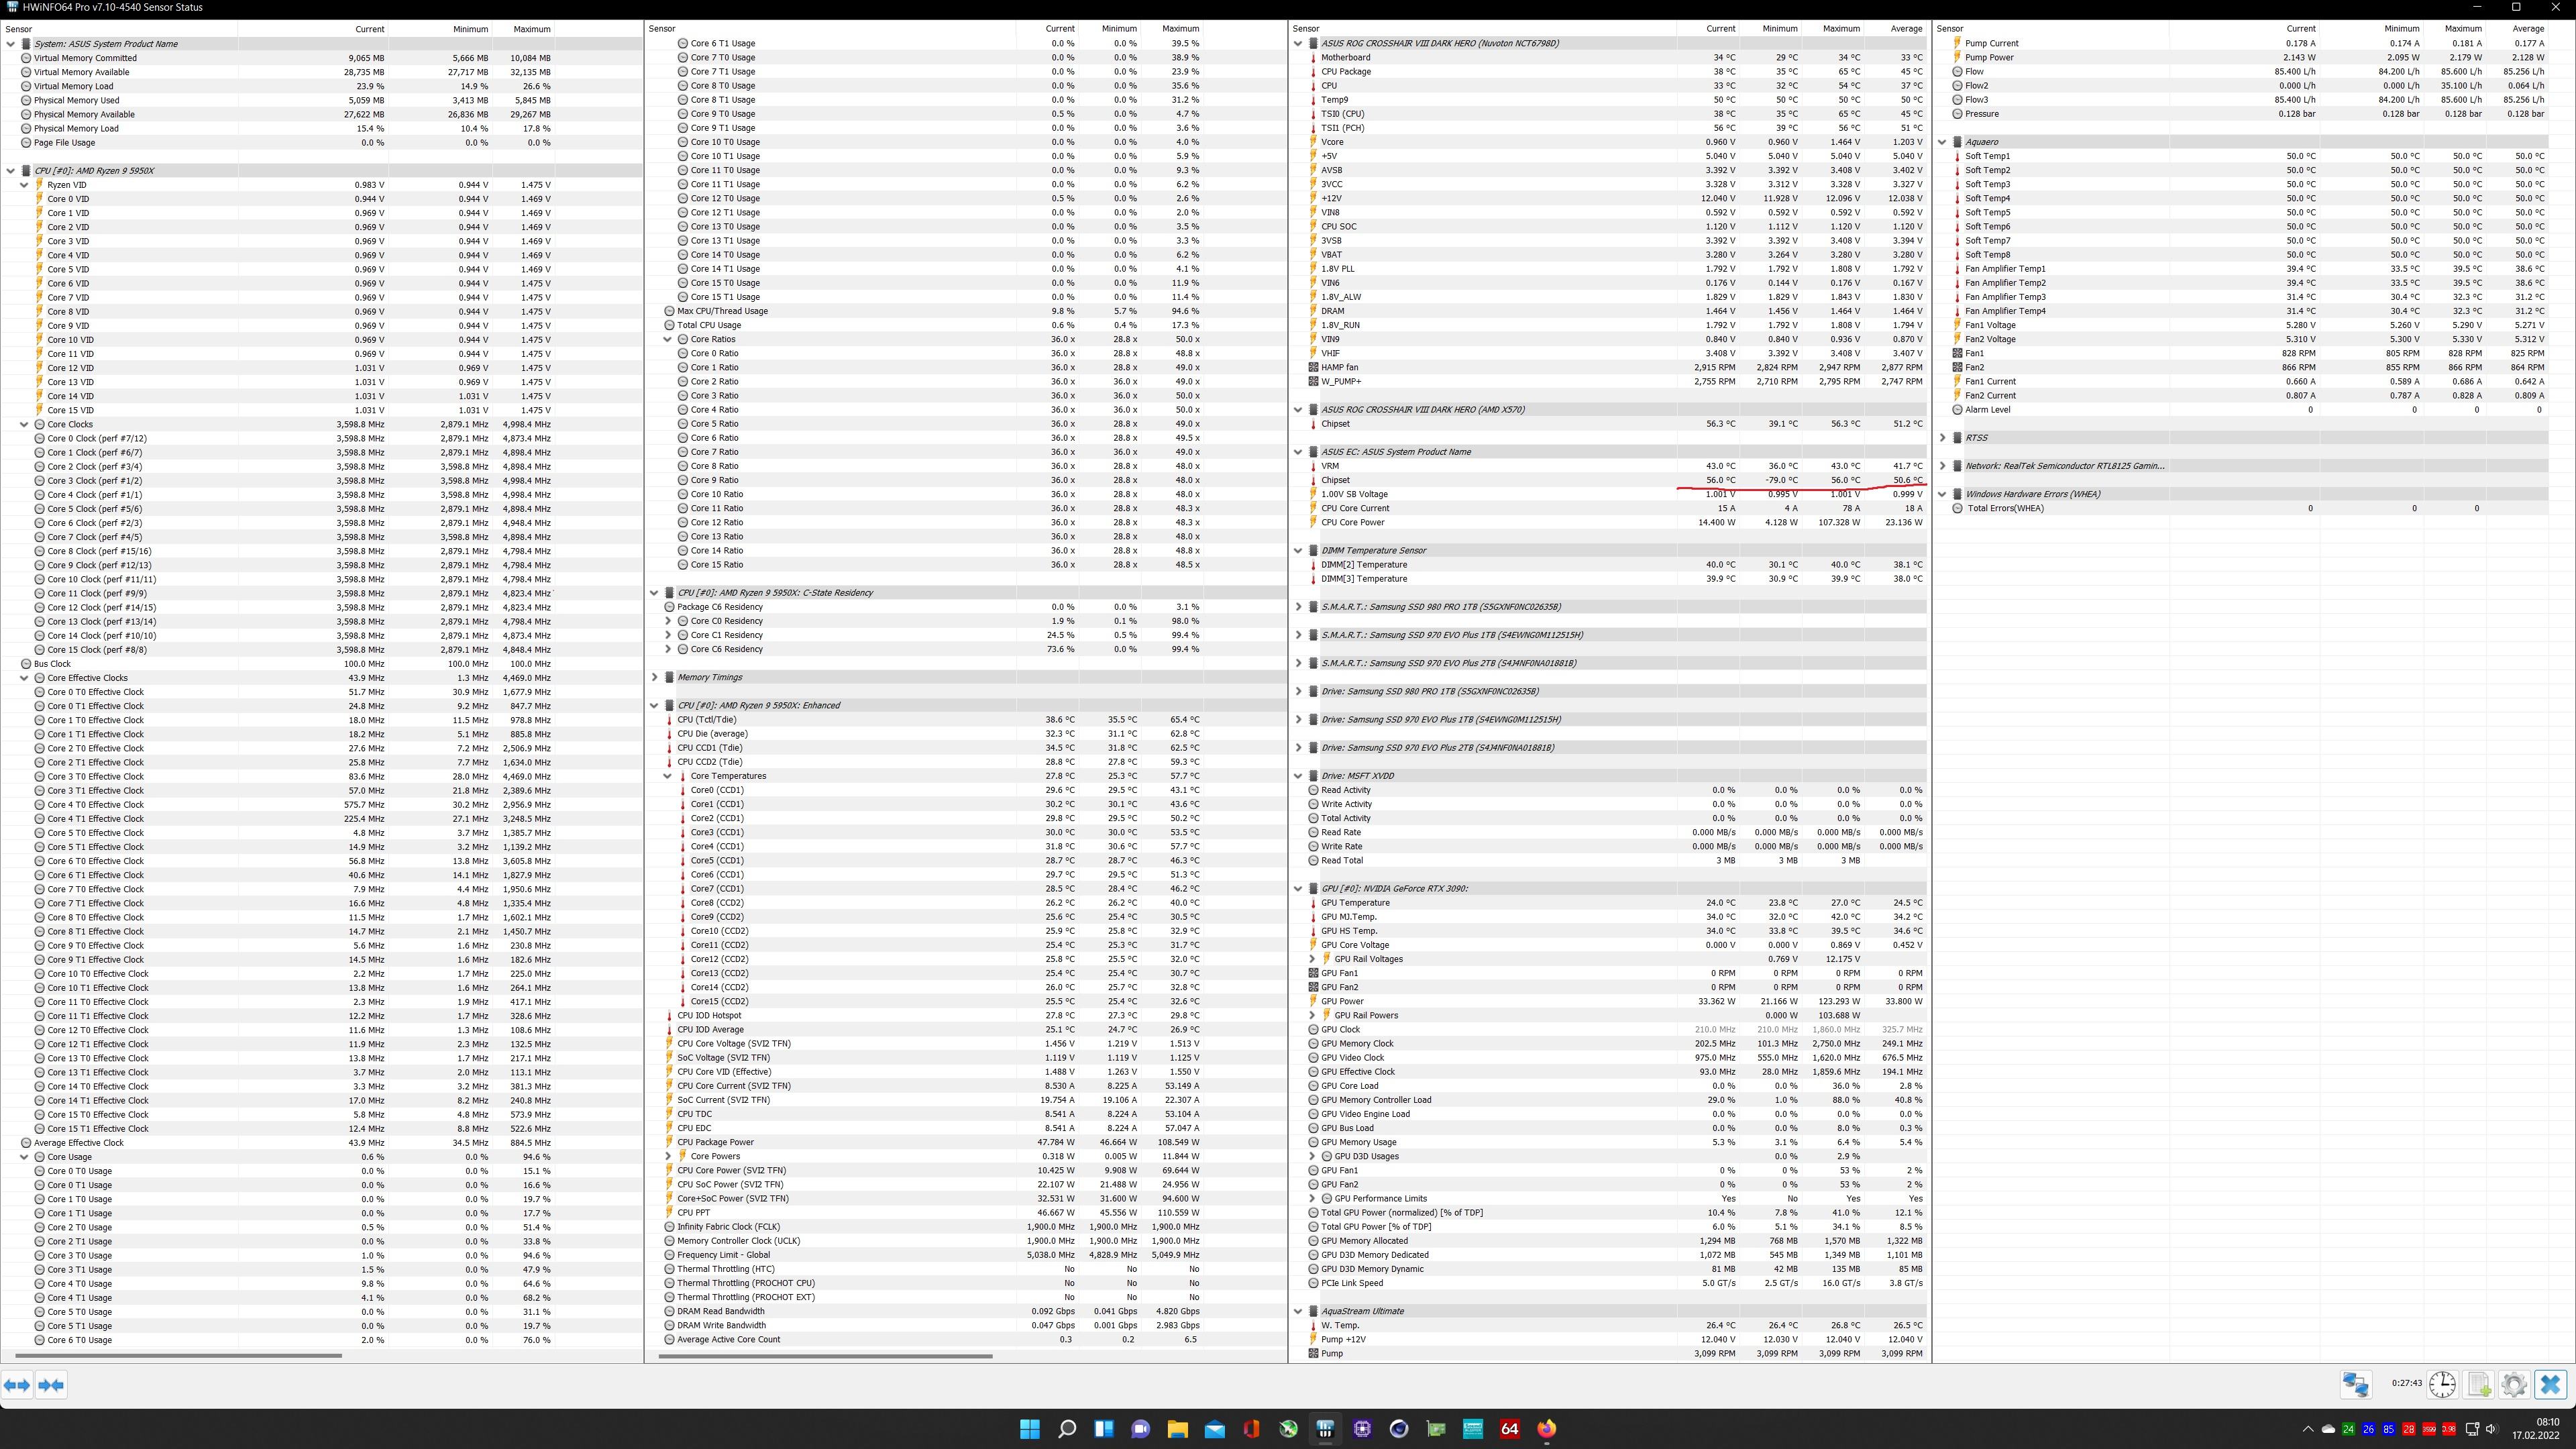Click the clock reset timer icon

tap(2442, 1384)
